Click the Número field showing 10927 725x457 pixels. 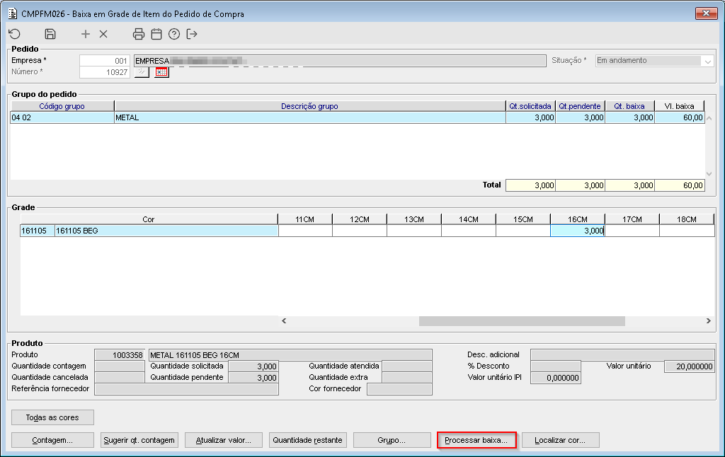tap(105, 72)
